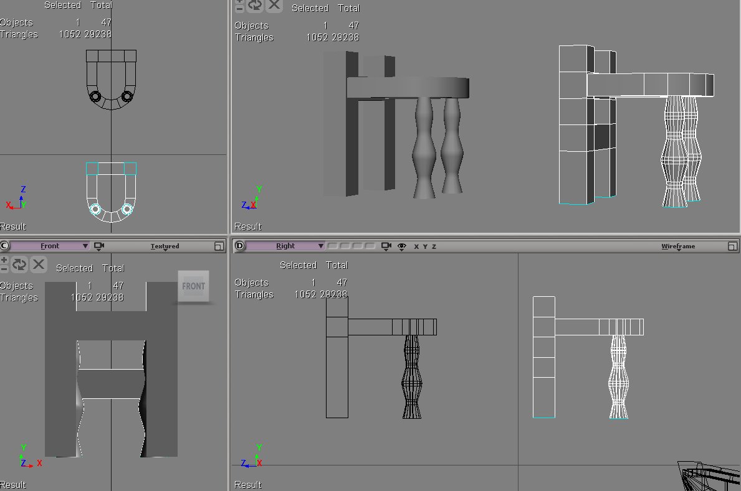Open camera menu icon in Right viewport

pos(386,246)
